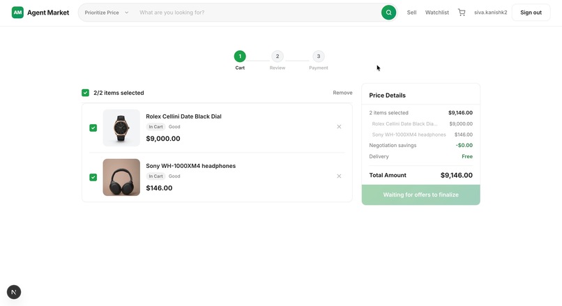The image size is (562, 306).
Task: Click the Negotiation savings row label
Action: point(393,146)
